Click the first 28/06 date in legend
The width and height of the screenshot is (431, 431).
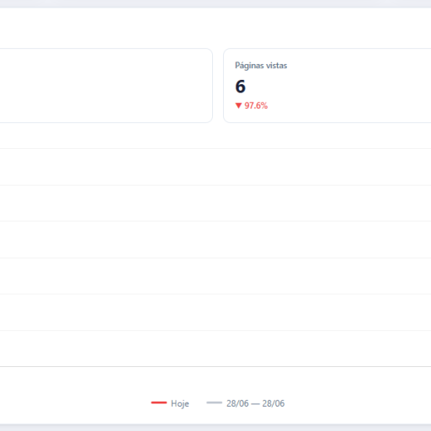237,403
